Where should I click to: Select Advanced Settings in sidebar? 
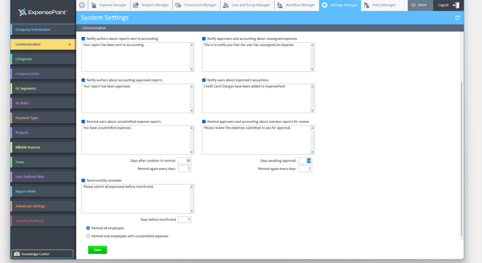(x=43, y=206)
